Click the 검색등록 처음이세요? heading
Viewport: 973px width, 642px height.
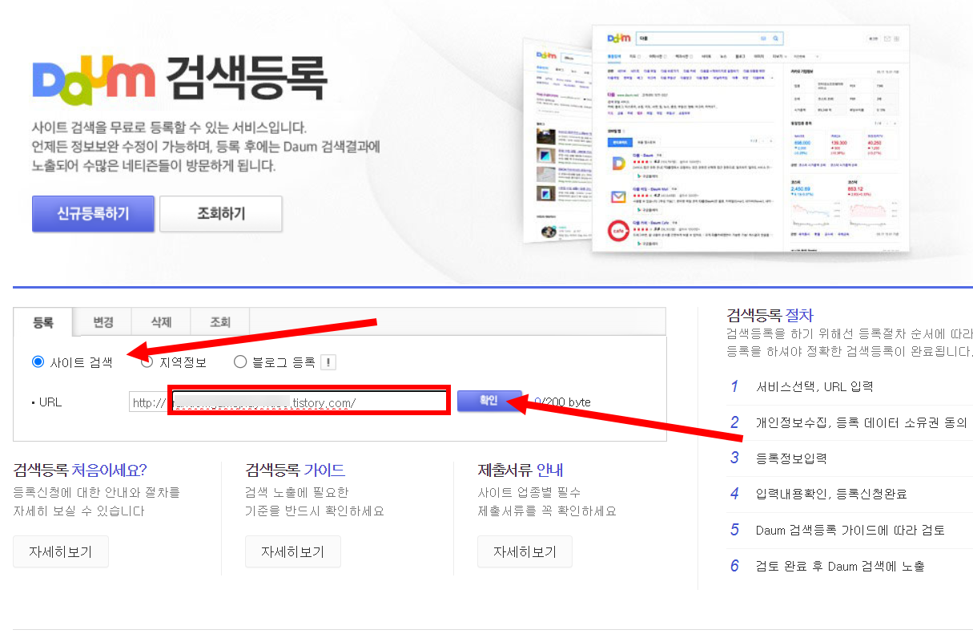point(81,470)
